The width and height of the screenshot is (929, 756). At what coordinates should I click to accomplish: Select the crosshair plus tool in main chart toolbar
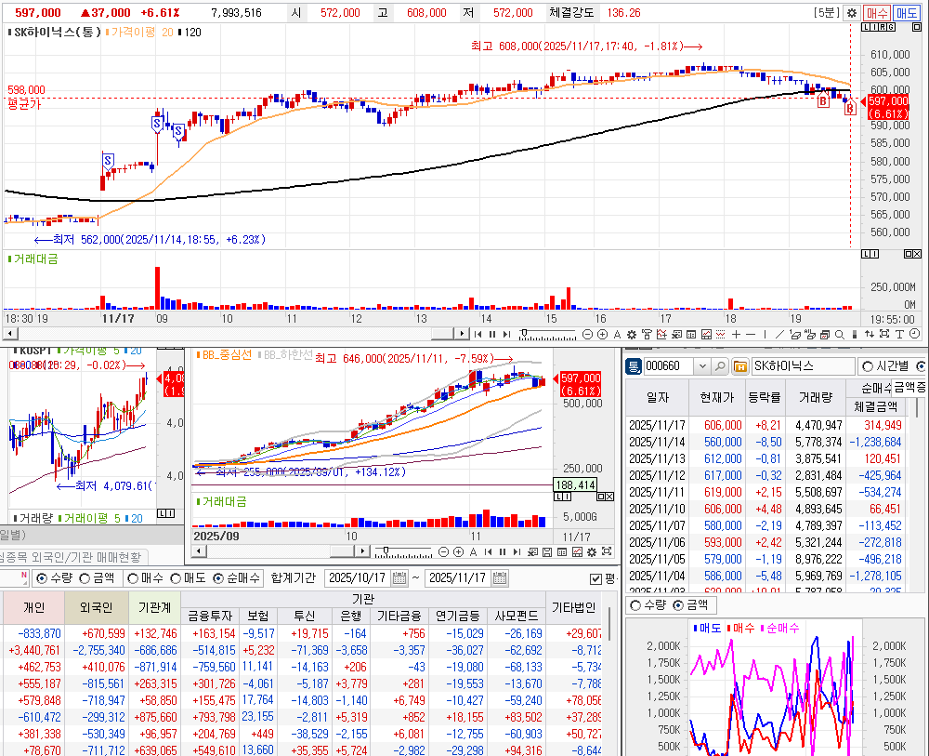[736, 335]
